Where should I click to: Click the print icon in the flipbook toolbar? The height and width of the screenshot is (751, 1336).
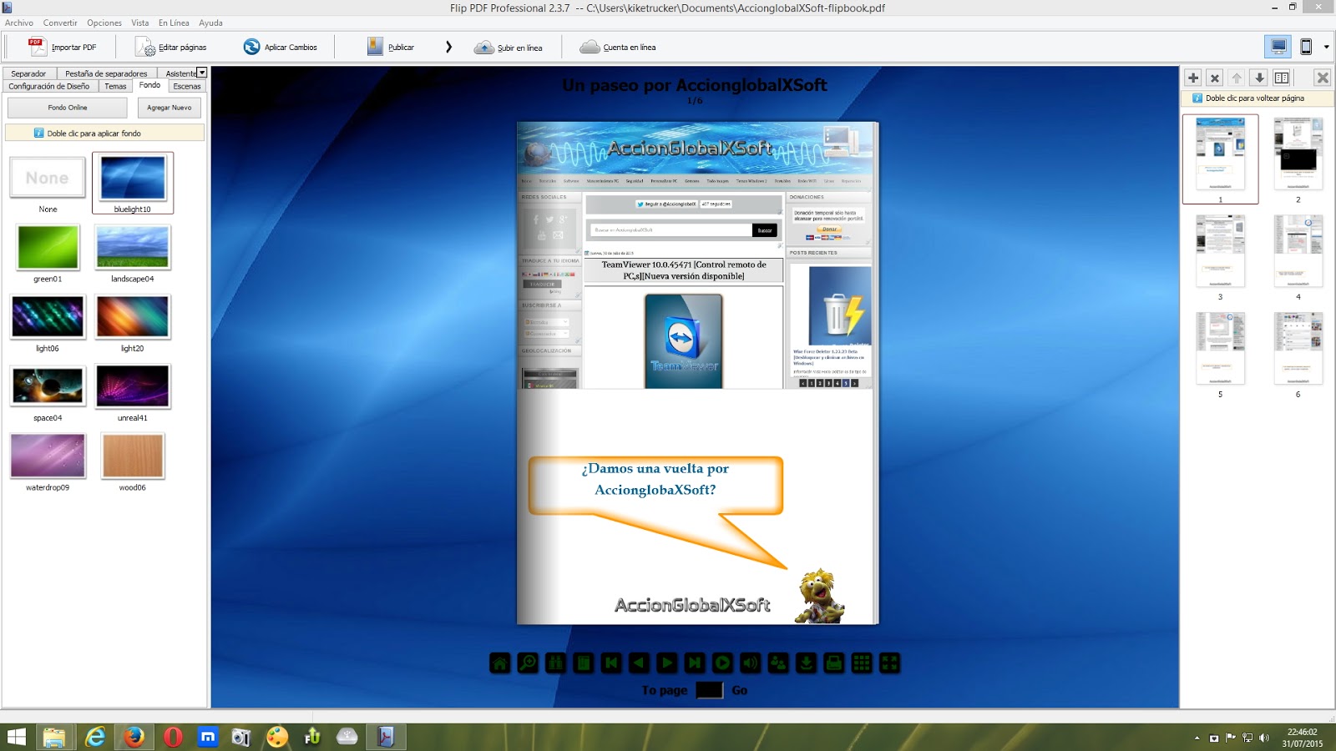(834, 663)
